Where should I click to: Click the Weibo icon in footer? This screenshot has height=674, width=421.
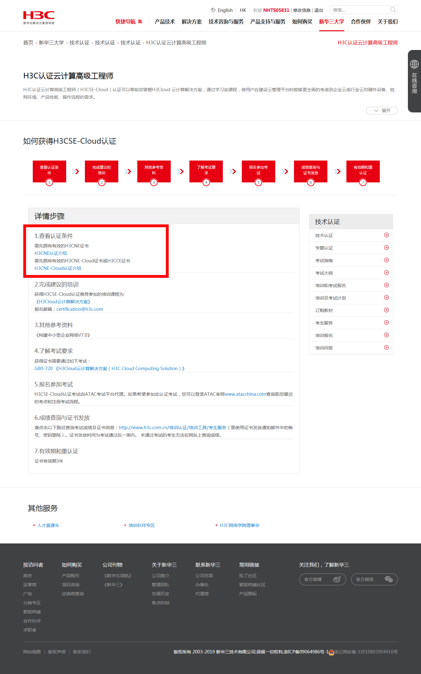click(337, 579)
